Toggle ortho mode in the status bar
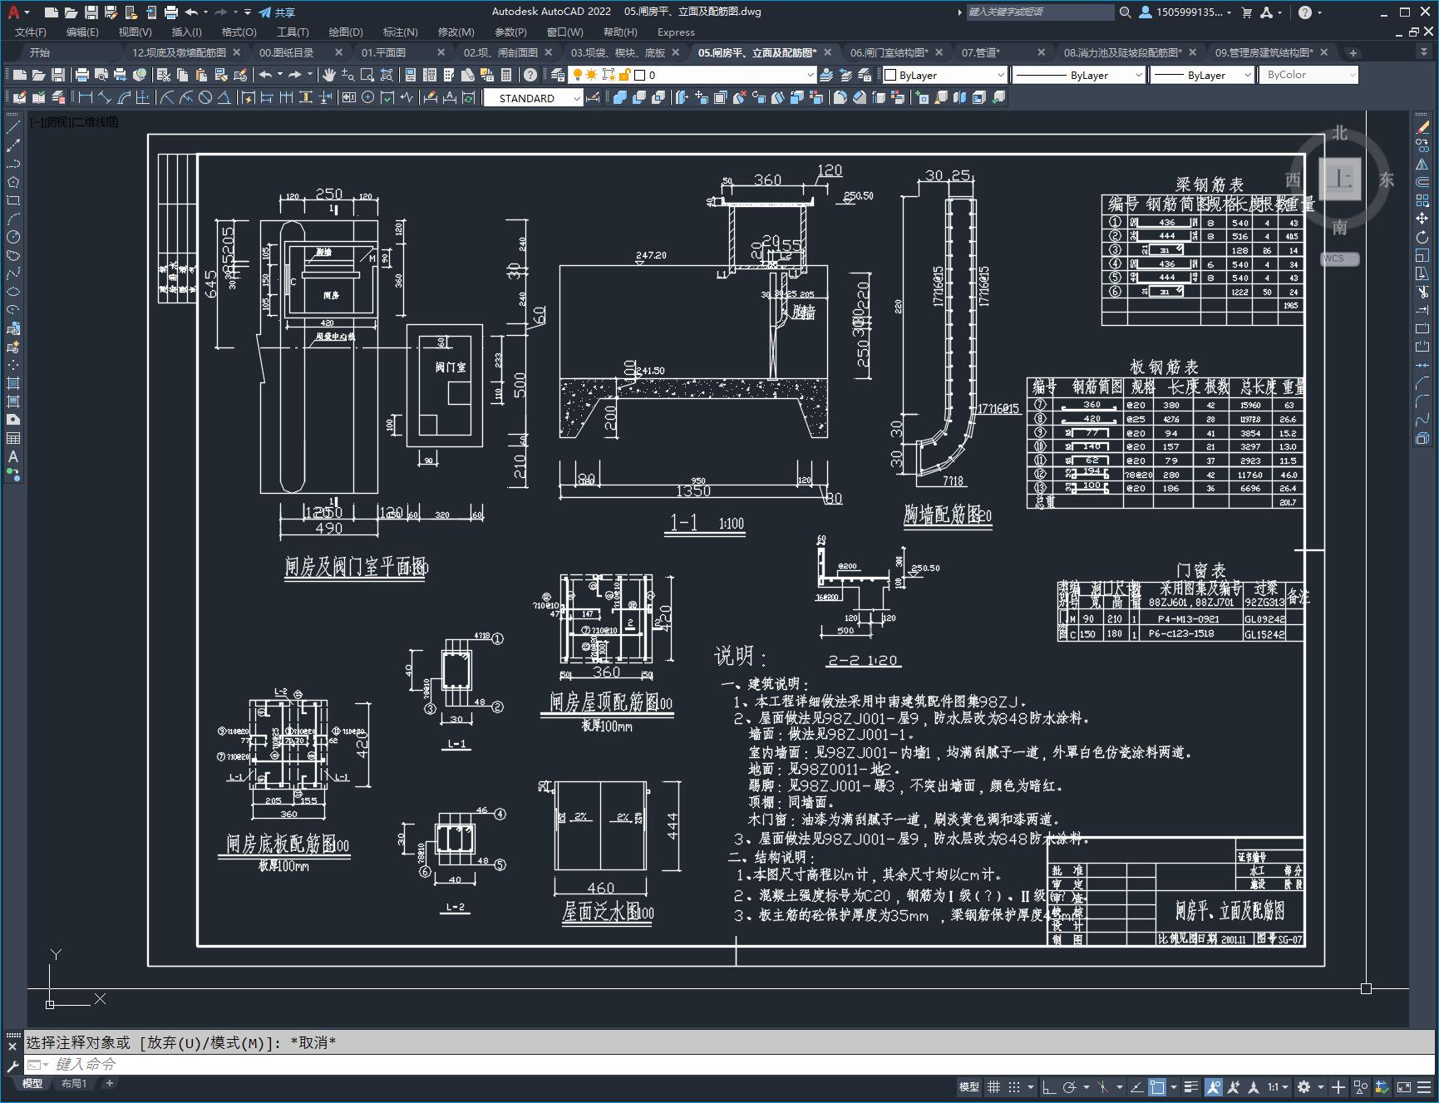Viewport: 1439px width, 1103px height. pyautogui.click(x=1049, y=1086)
